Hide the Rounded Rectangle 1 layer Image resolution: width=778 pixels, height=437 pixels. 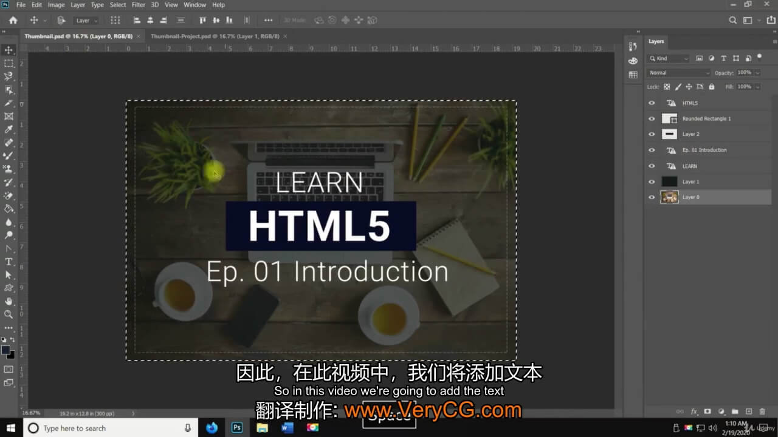coord(652,119)
